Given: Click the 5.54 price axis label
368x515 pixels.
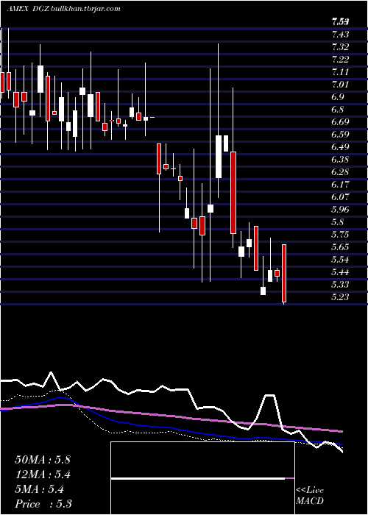Looking at the screenshot, I should point(340,260).
